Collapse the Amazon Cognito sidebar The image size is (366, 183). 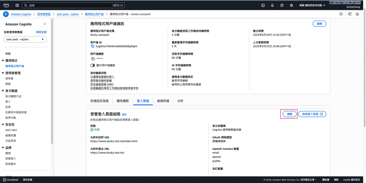tap(45, 24)
